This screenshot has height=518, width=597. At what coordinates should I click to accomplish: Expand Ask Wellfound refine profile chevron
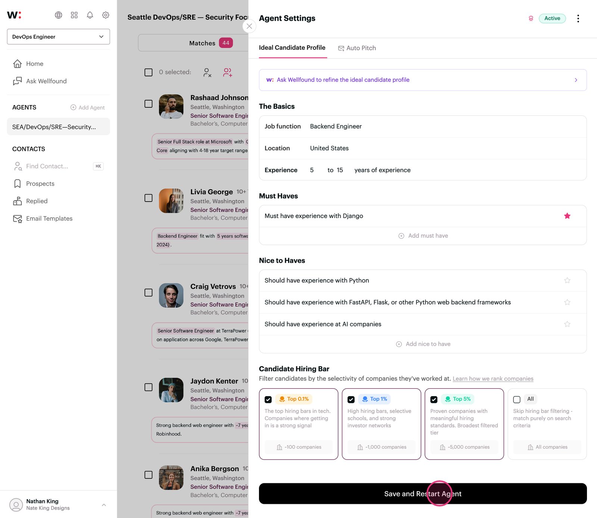576,80
